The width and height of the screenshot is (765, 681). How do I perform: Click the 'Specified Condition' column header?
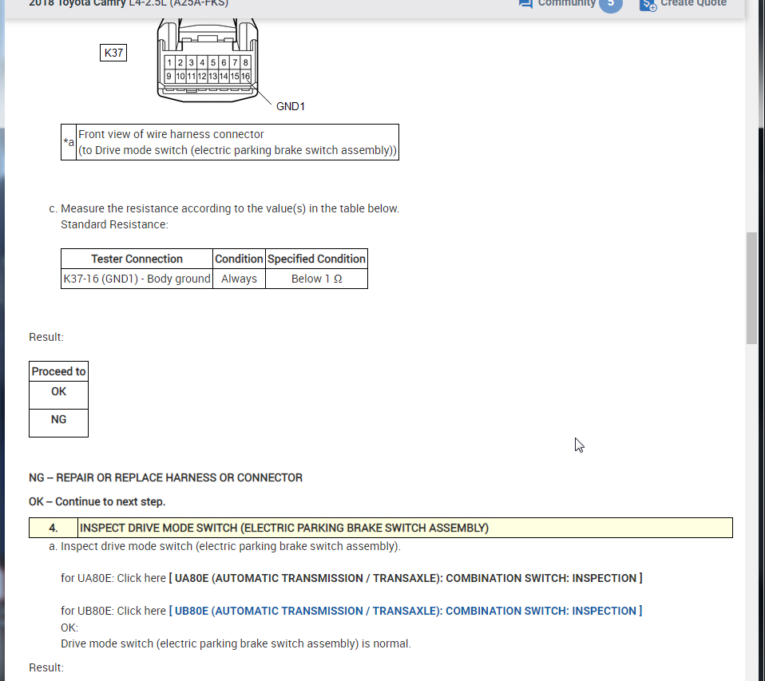tap(317, 259)
